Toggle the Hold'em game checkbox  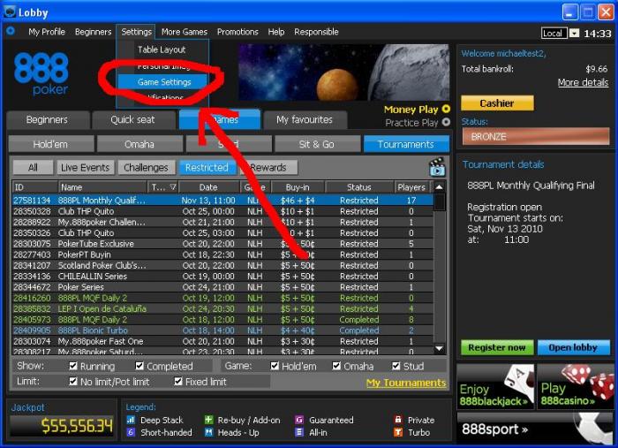click(275, 366)
